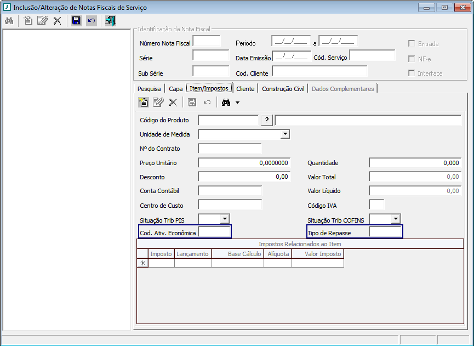Screen dimensions: 474x346
Task: Expand the arrow beside the item binoculars icon
Action: point(237,103)
